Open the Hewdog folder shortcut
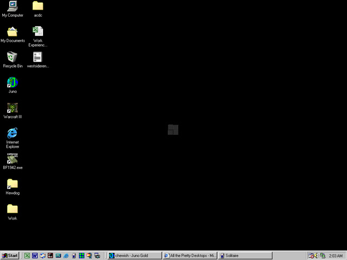347x260 pixels. [12, 184]
